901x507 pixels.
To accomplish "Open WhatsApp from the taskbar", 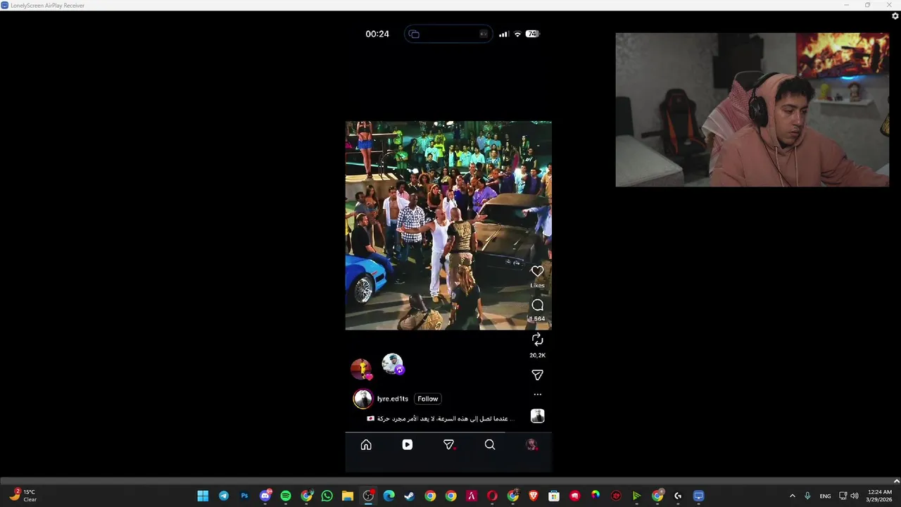I will 327,496.
